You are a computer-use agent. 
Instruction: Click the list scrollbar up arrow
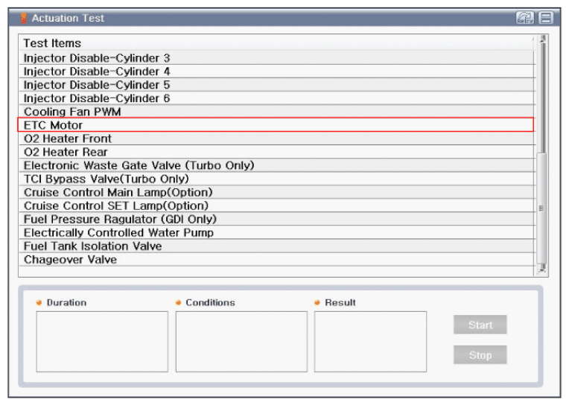point(542,39)
